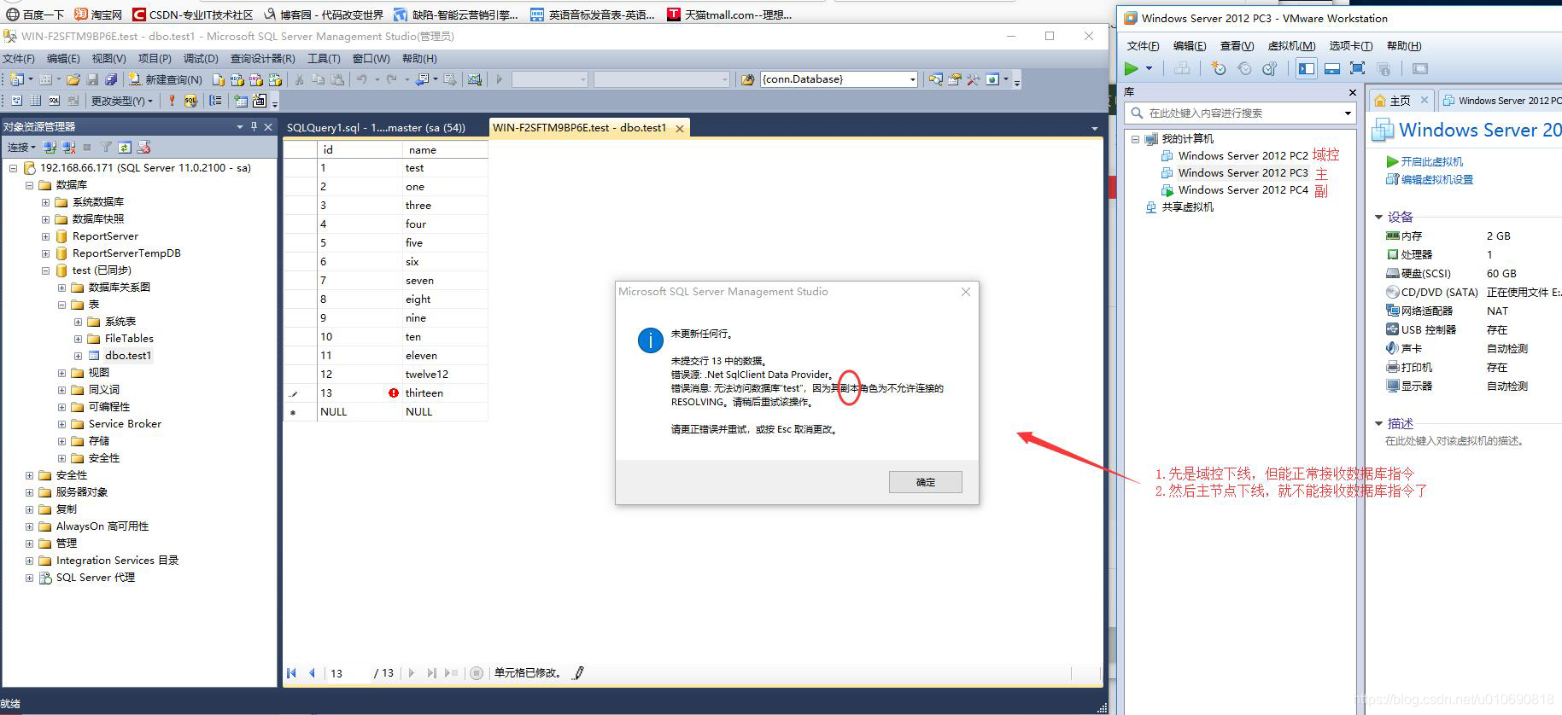Screen dimensions: 1562x715
Task: Select dbo.test1 table in Object Explorer
Action: click(128, 356)
